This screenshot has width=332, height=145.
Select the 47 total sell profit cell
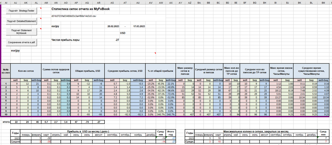tap(76, 122)
